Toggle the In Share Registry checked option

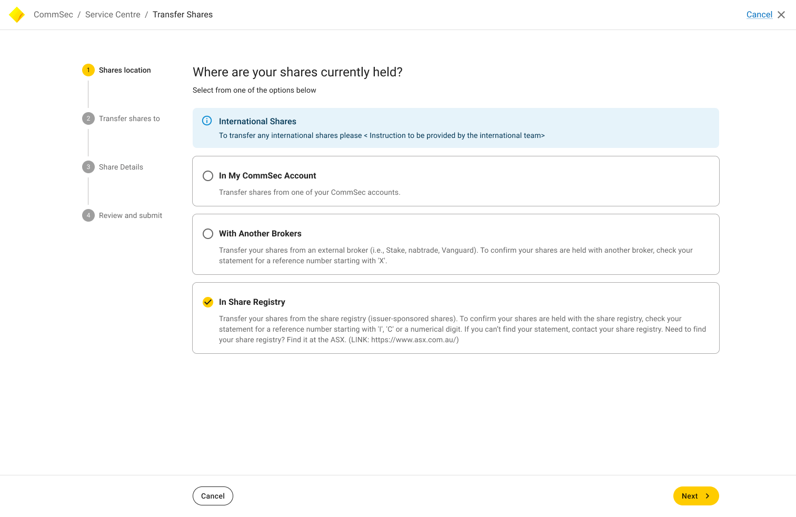point(208,302)
